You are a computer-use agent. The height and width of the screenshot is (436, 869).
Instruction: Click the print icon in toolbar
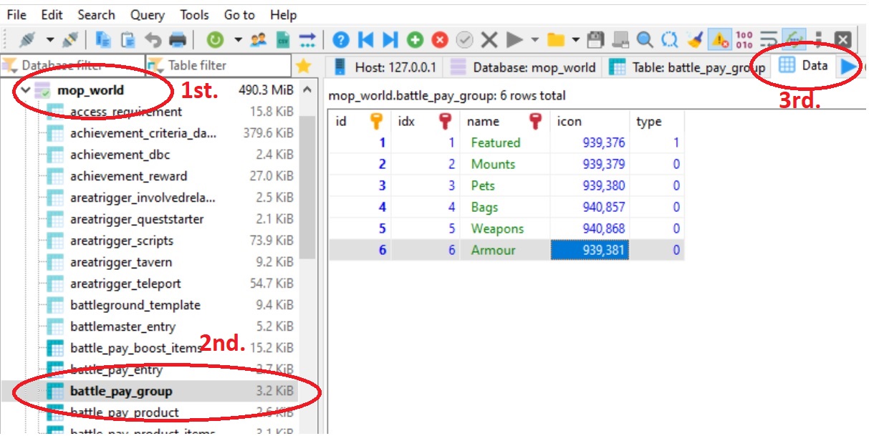(x=178, y=40)
